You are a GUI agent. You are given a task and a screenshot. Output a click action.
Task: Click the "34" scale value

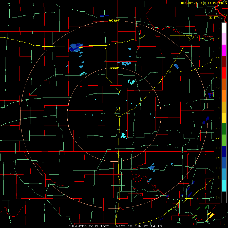(218, 108)
